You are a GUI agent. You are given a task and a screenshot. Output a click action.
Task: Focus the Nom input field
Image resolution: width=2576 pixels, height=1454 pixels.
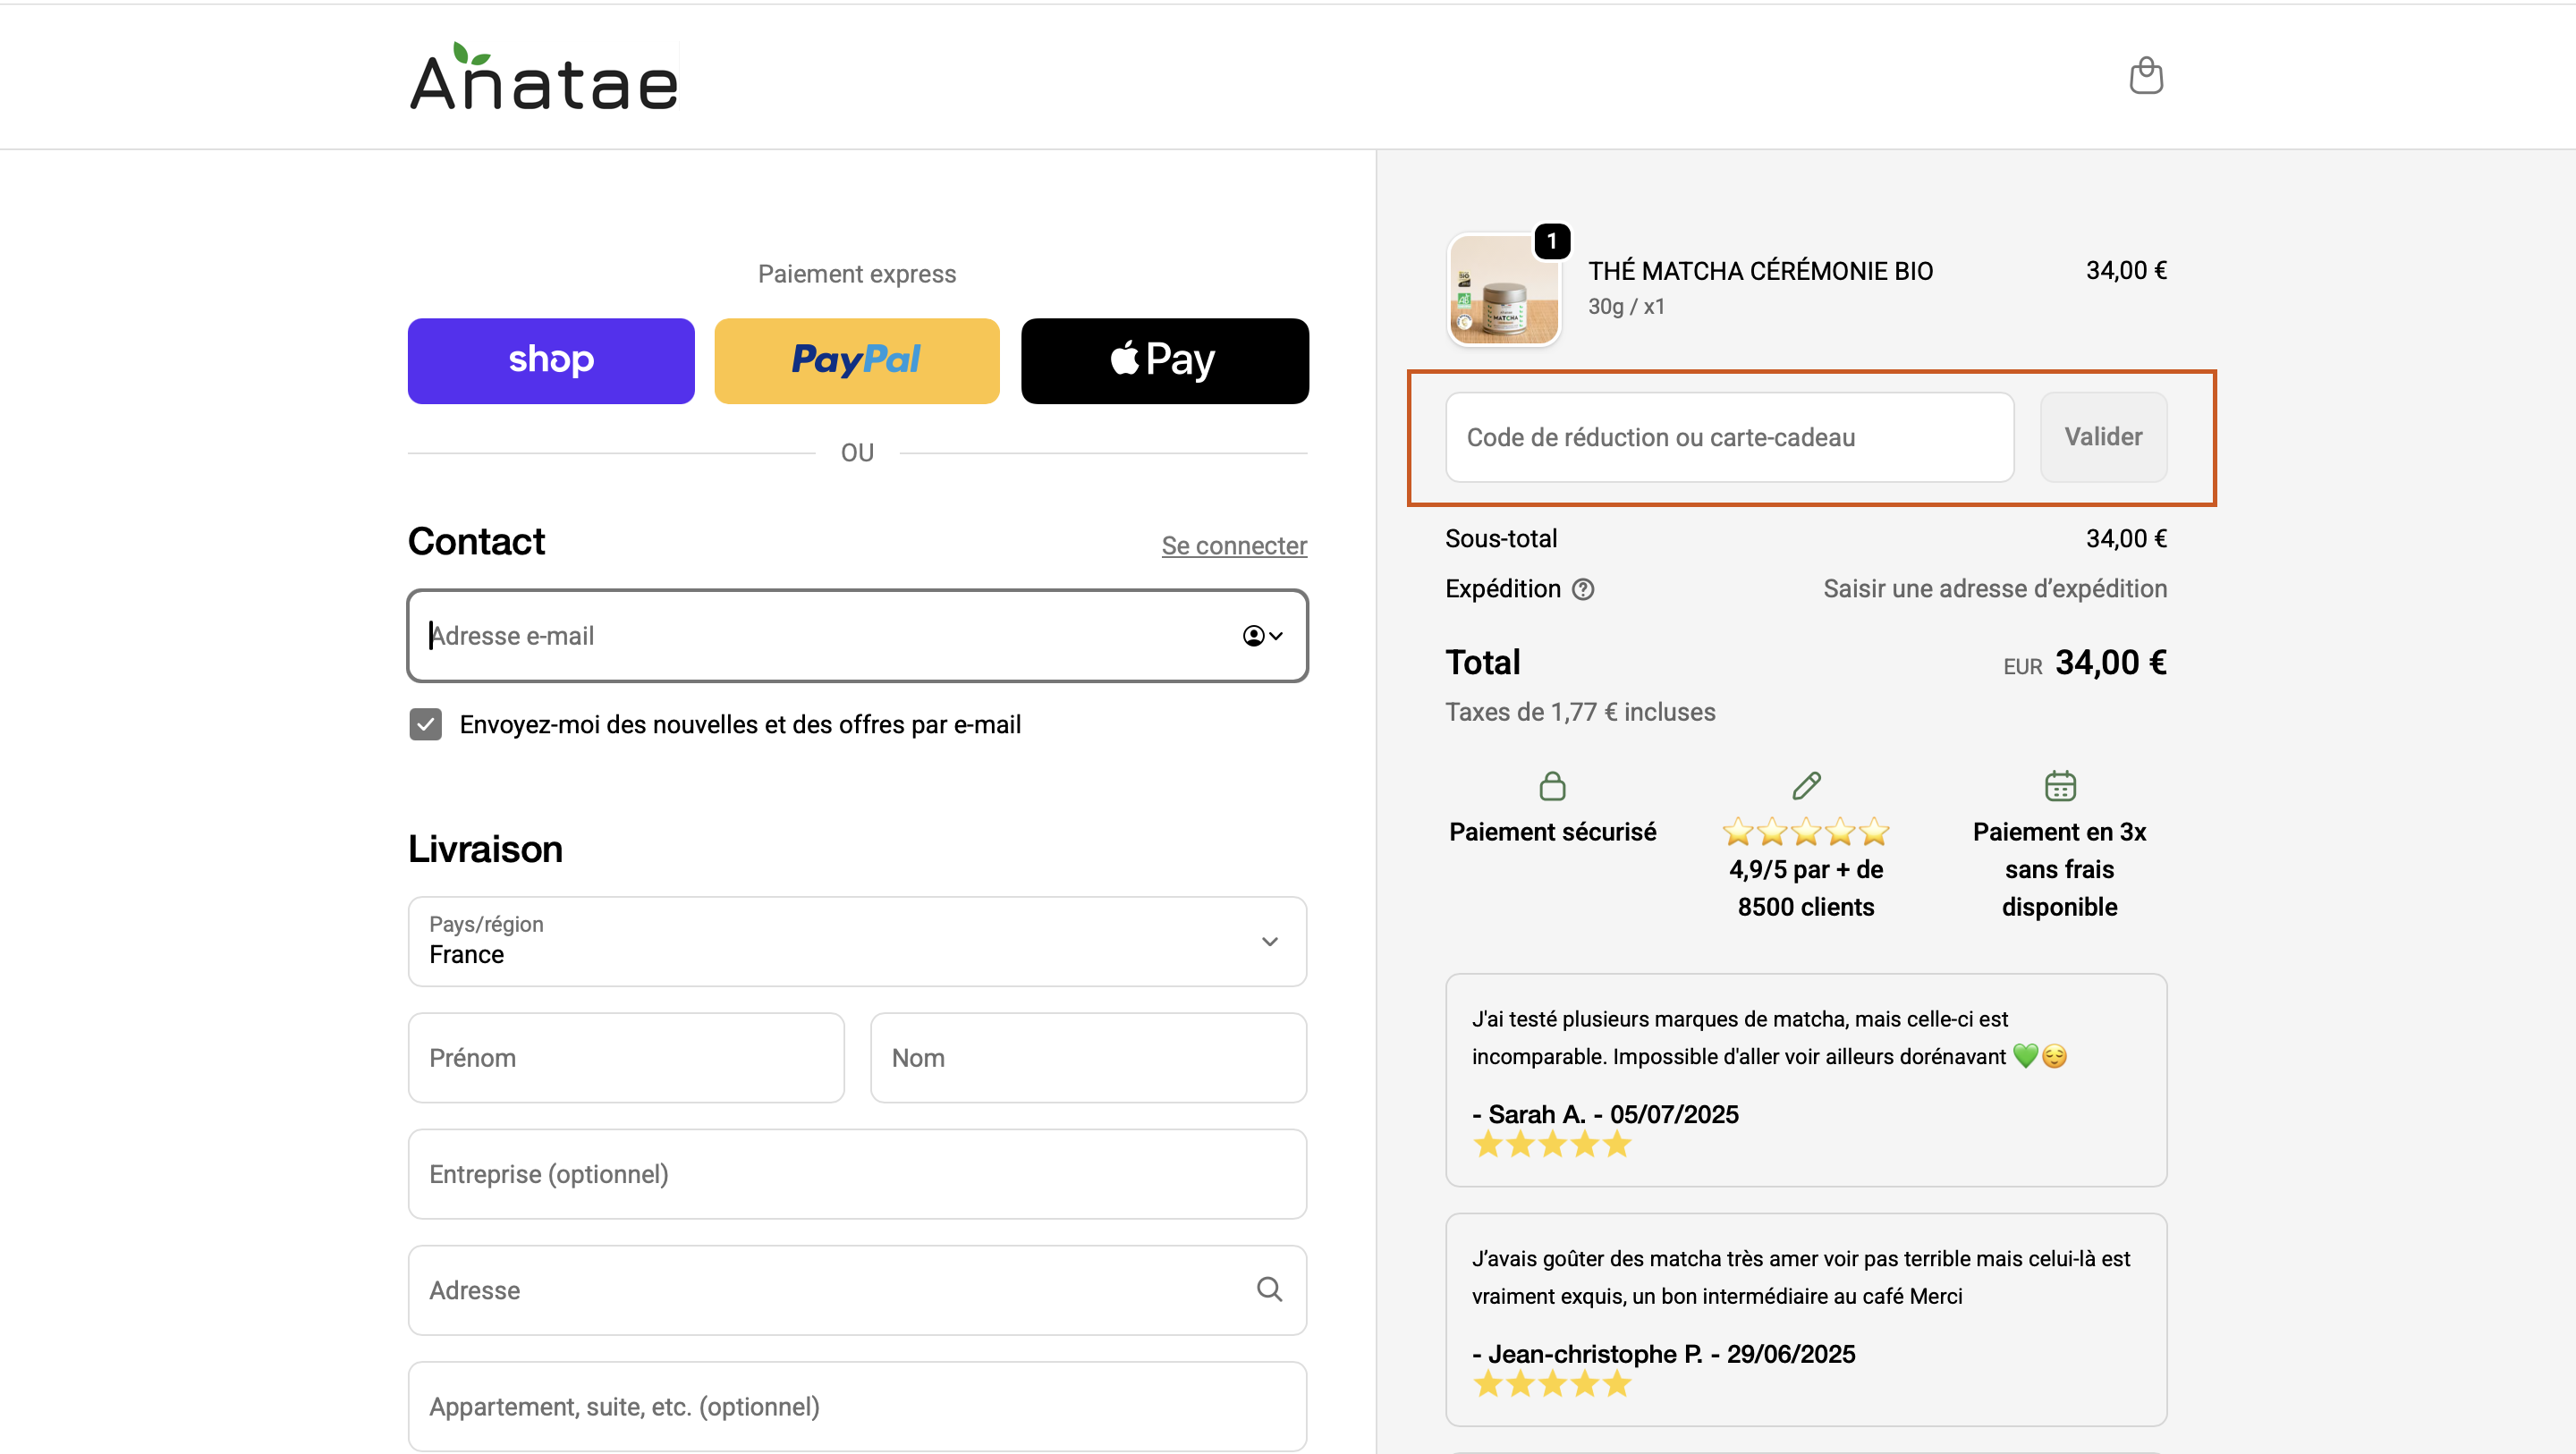tap(1088, 1057)
